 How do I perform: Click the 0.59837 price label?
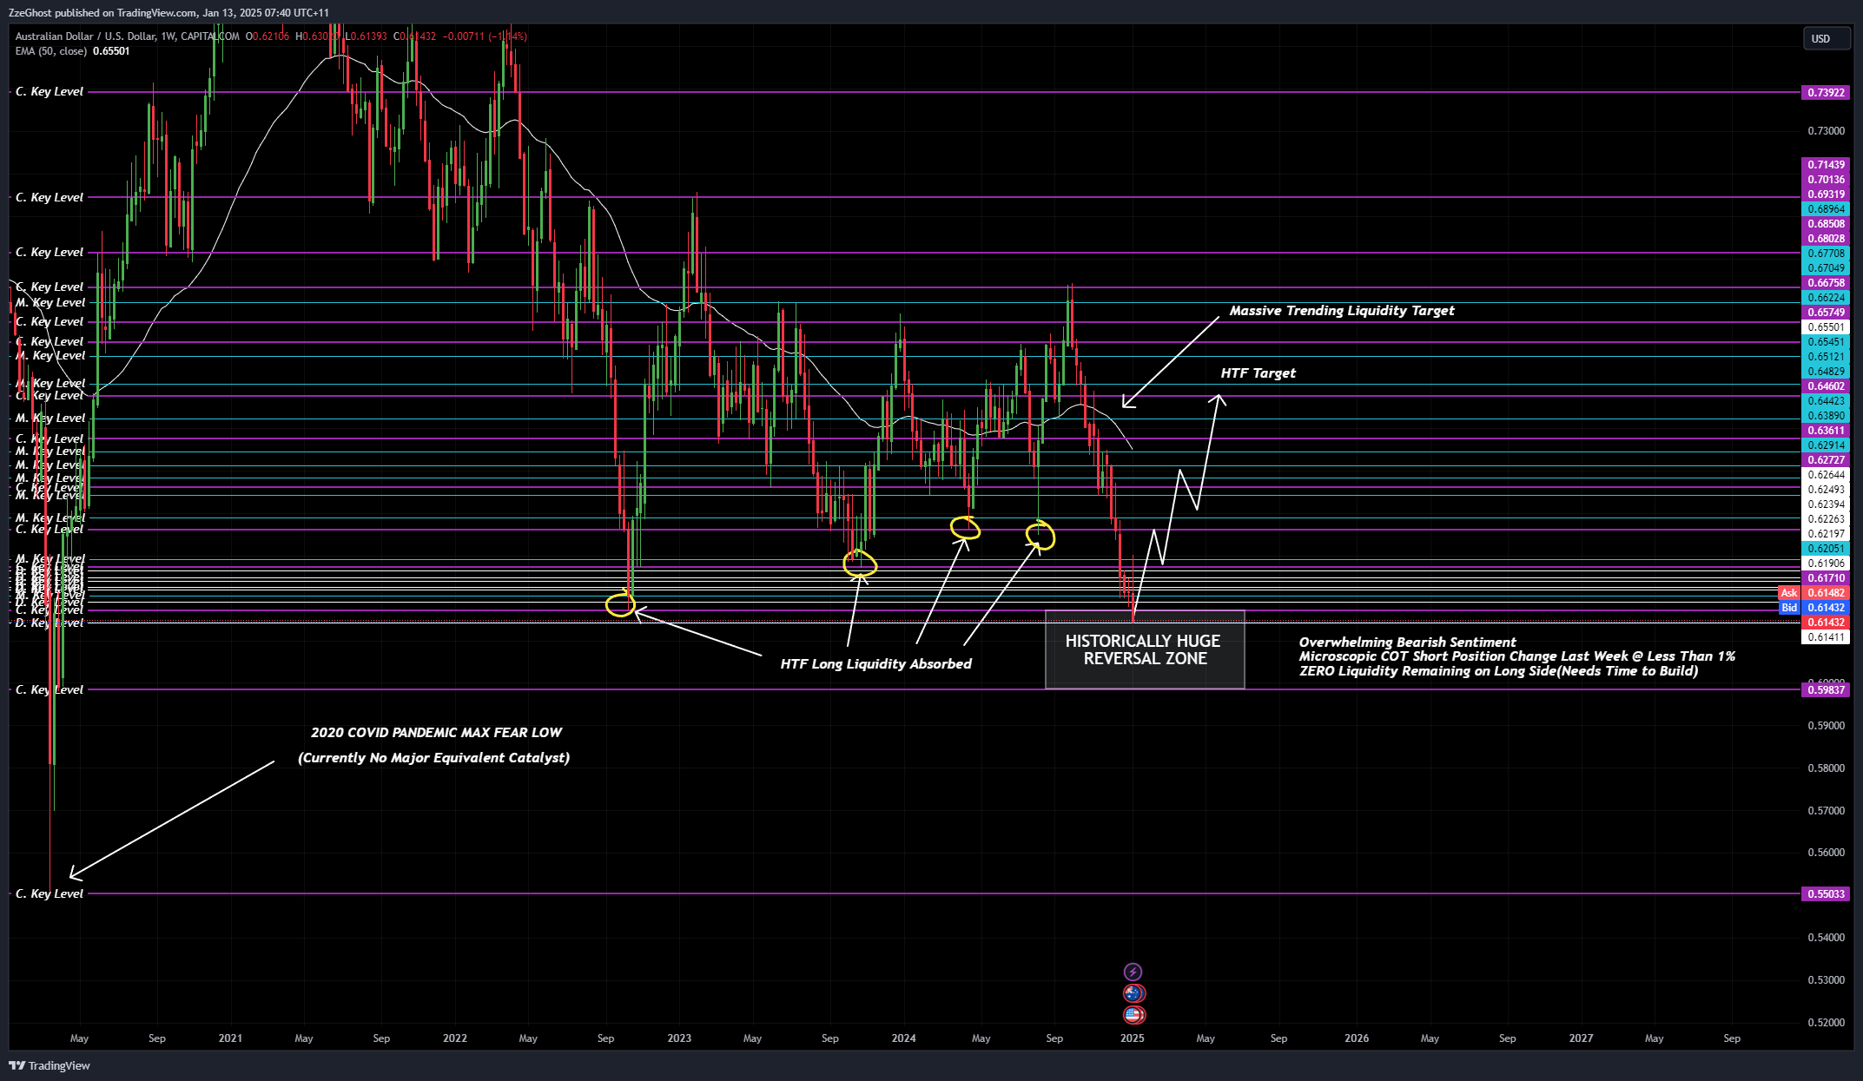[x=1826, y=690]
